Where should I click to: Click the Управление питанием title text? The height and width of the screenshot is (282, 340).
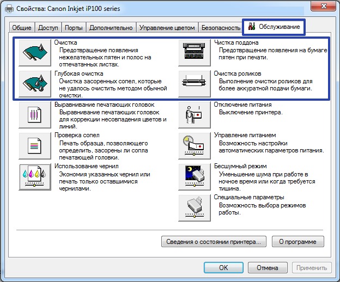(x=245, y=135)
